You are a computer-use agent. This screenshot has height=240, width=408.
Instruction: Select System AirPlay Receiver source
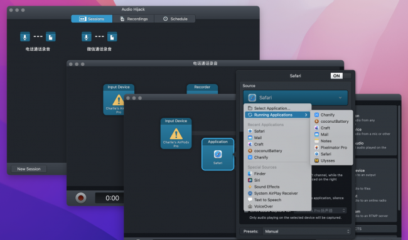coord(277,193)
